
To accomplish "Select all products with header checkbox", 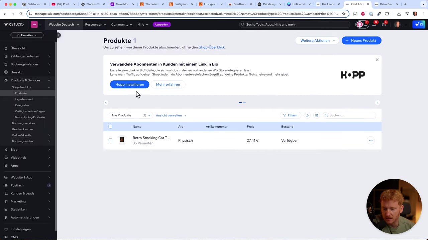I will tap(110, 127).
